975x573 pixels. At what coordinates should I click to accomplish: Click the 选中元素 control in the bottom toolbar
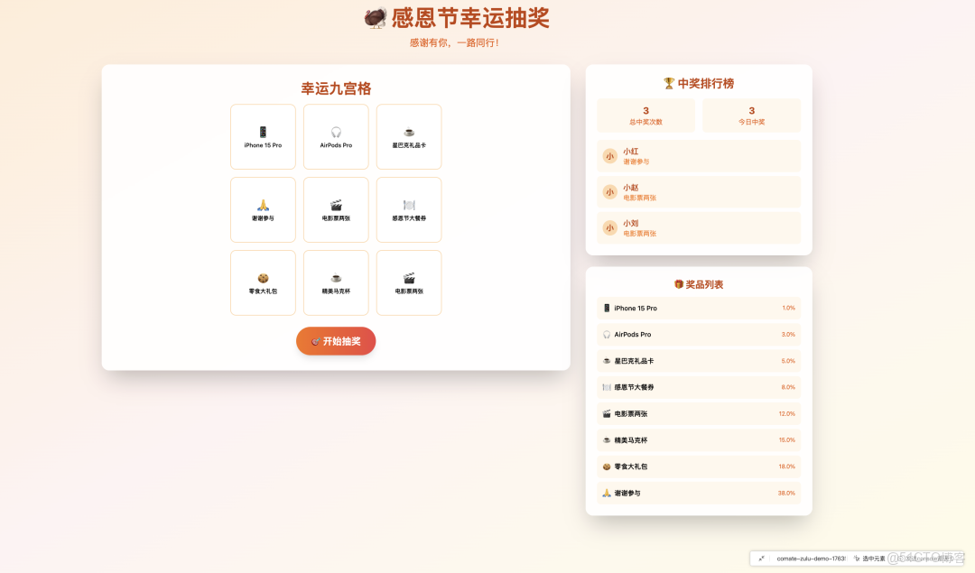point(873,558)
